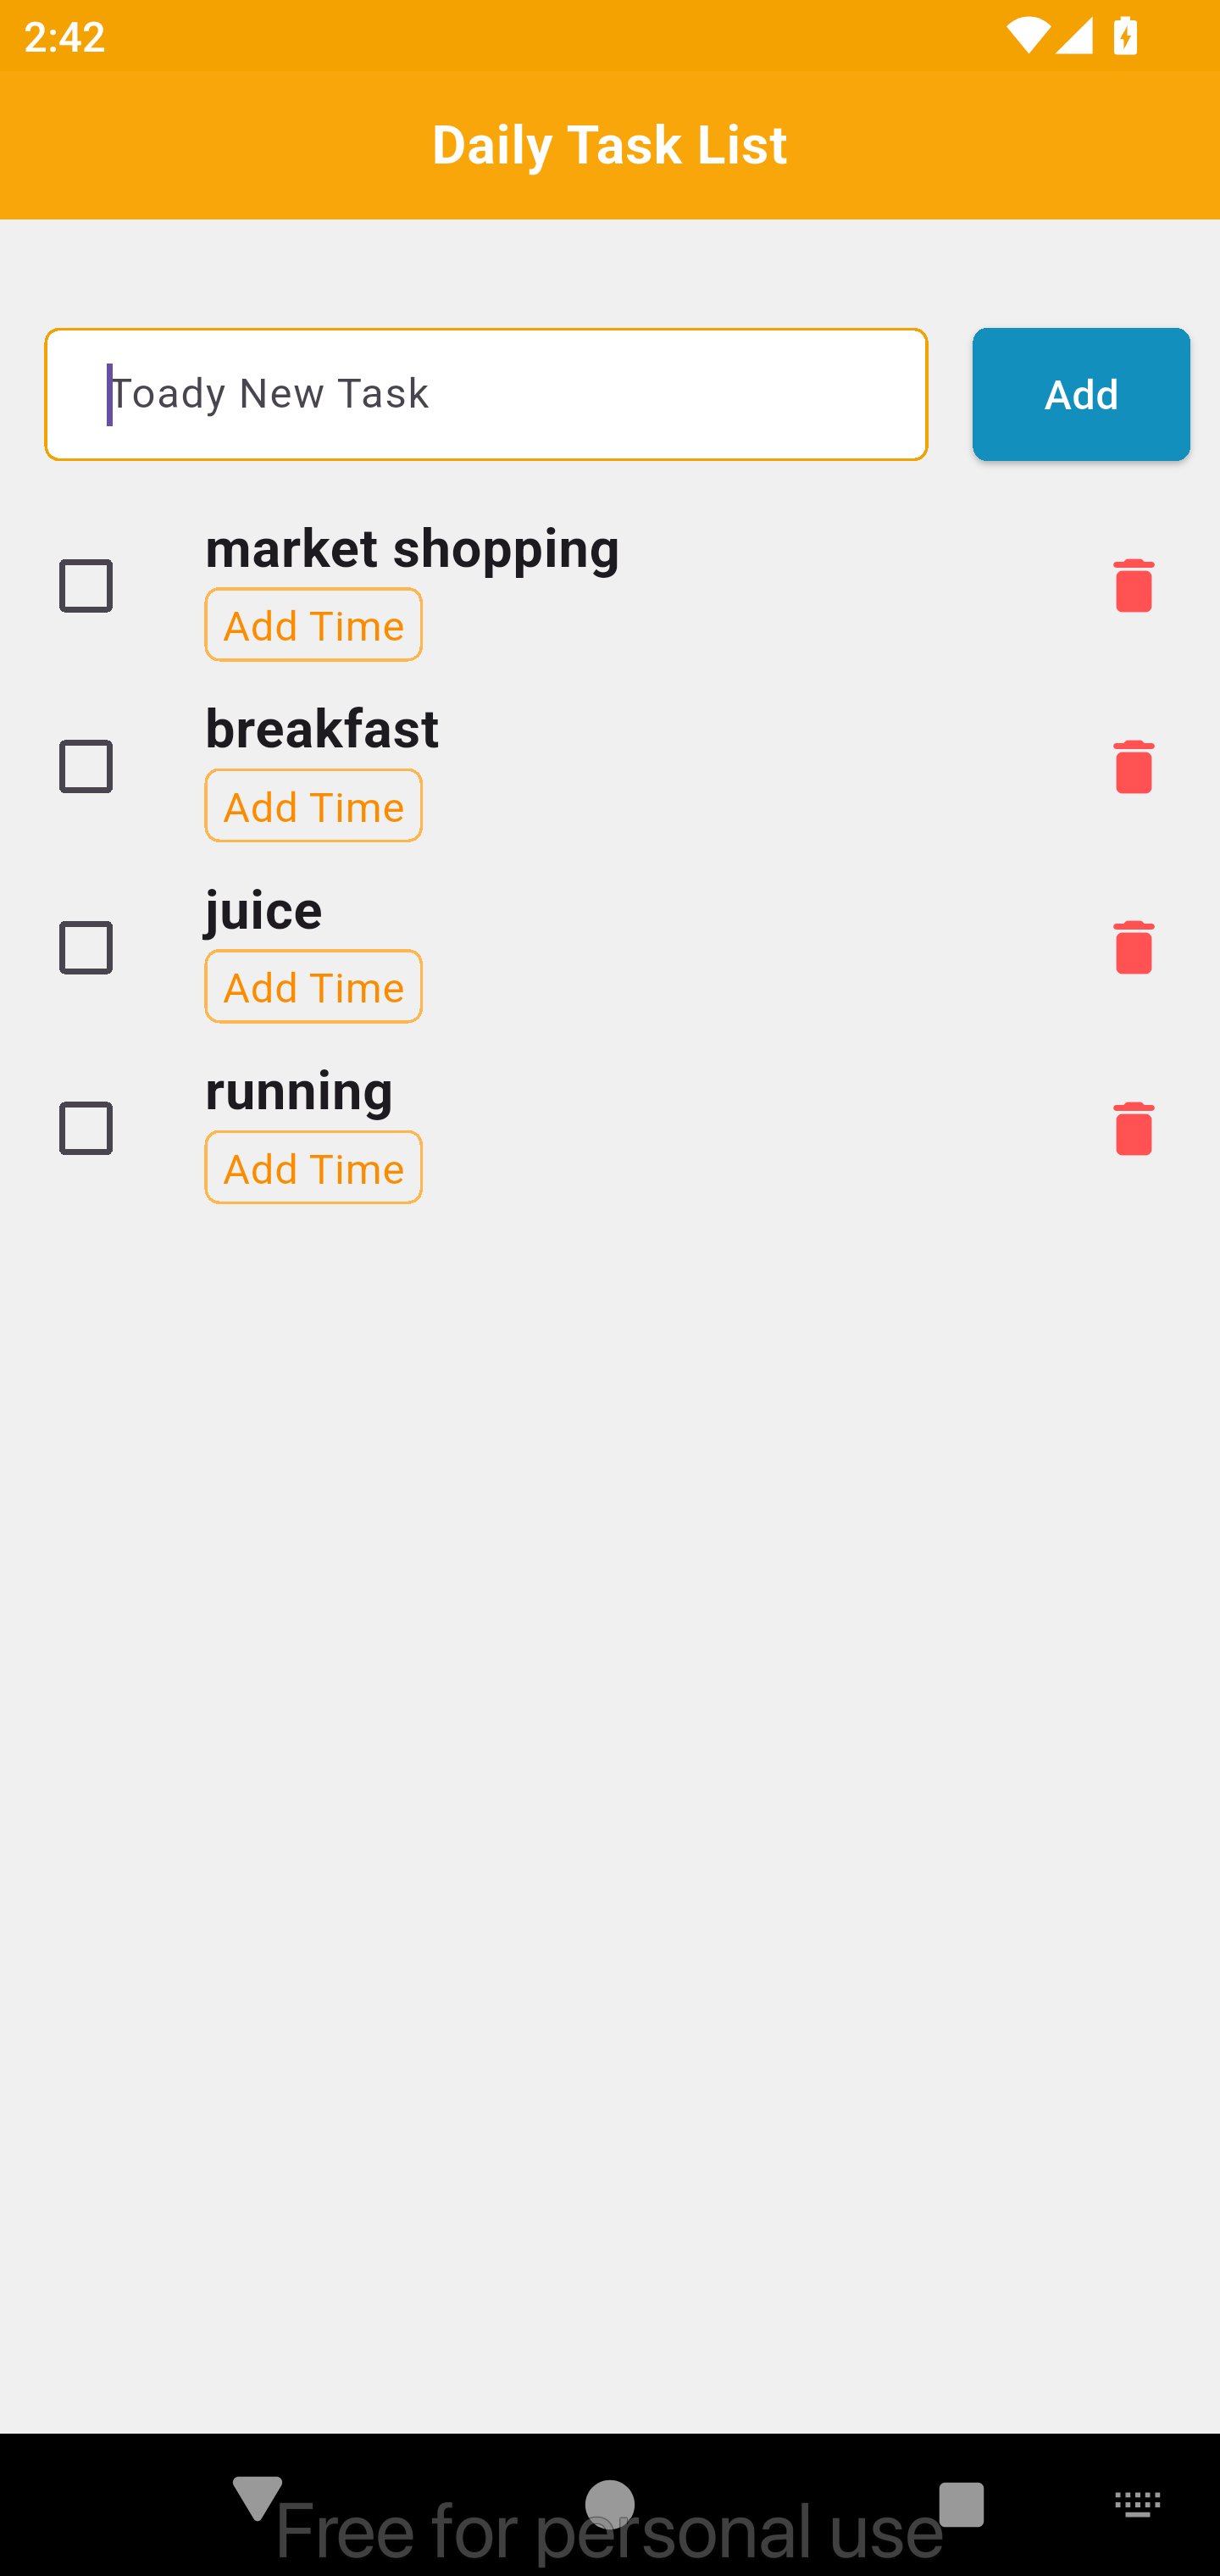
Task: Delete the market shopping task
Action: coord(1133,585)
